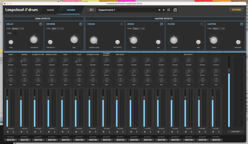Toggle the Delay effect power button

40,24
